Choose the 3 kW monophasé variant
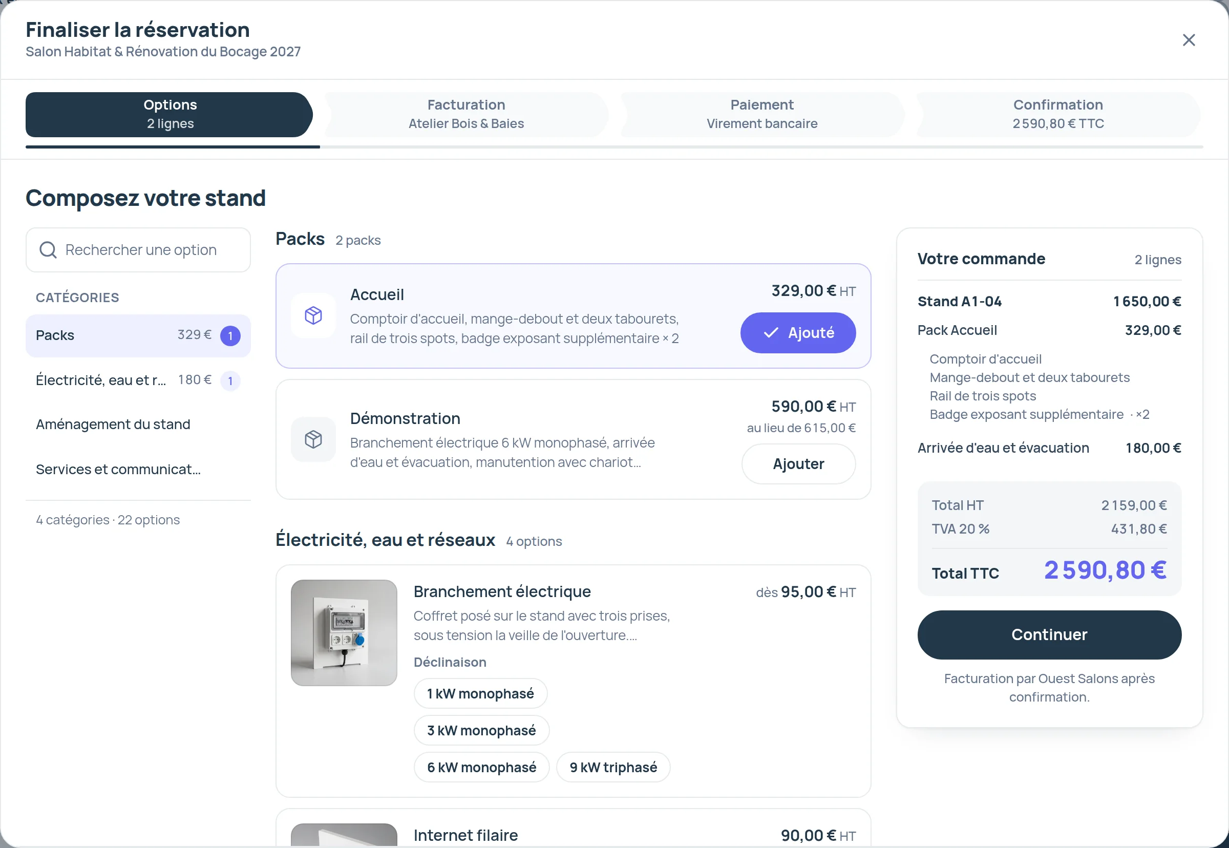Screen dimensions: 1229x848 coord(481,731)
